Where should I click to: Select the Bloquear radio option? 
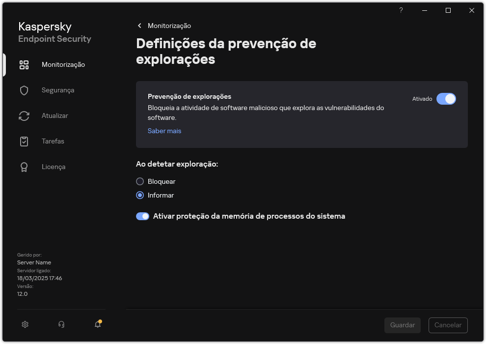point(139,181)
